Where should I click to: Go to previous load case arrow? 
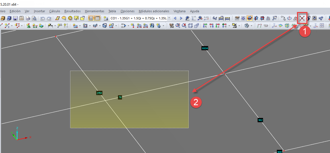click(175, 18)
